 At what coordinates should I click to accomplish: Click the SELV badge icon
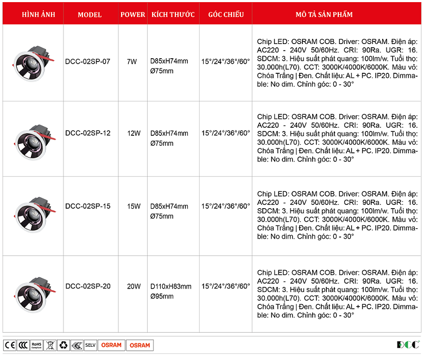pos(90,345)
